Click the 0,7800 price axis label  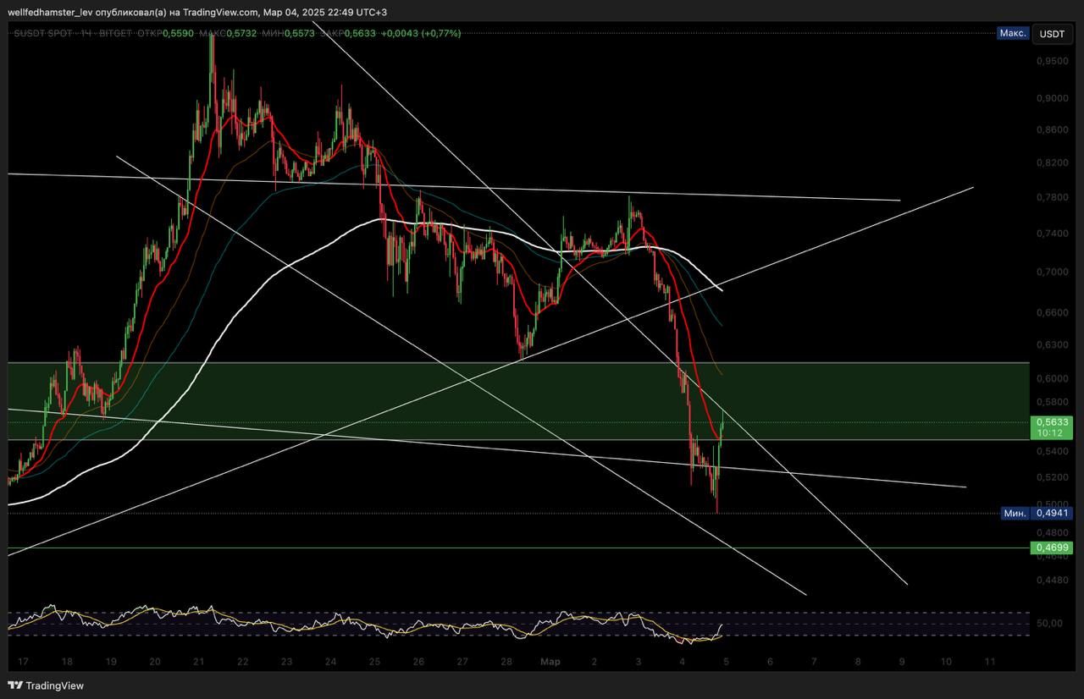pos(1053,197)
